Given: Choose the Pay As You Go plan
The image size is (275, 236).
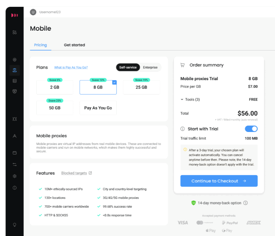Looking at the screenshot, I should pos(98,108).
